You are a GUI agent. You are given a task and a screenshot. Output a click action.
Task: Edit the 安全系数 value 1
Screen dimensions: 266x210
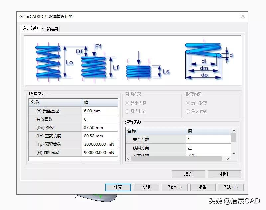tap(208, 139)
